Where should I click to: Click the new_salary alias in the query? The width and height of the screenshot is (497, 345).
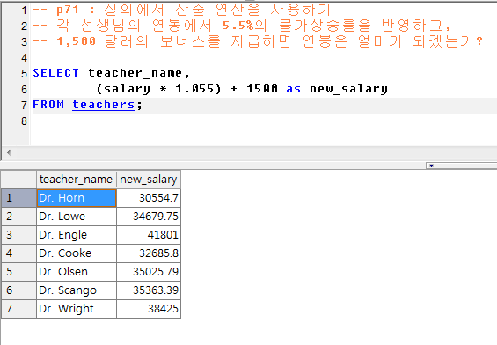[348, 89]
